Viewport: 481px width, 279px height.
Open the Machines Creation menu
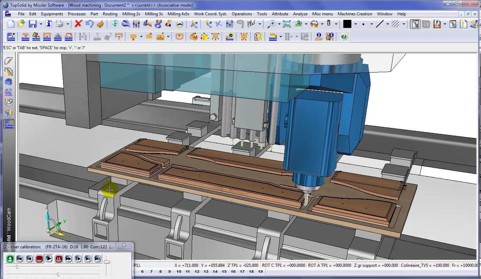coord(355,14)
